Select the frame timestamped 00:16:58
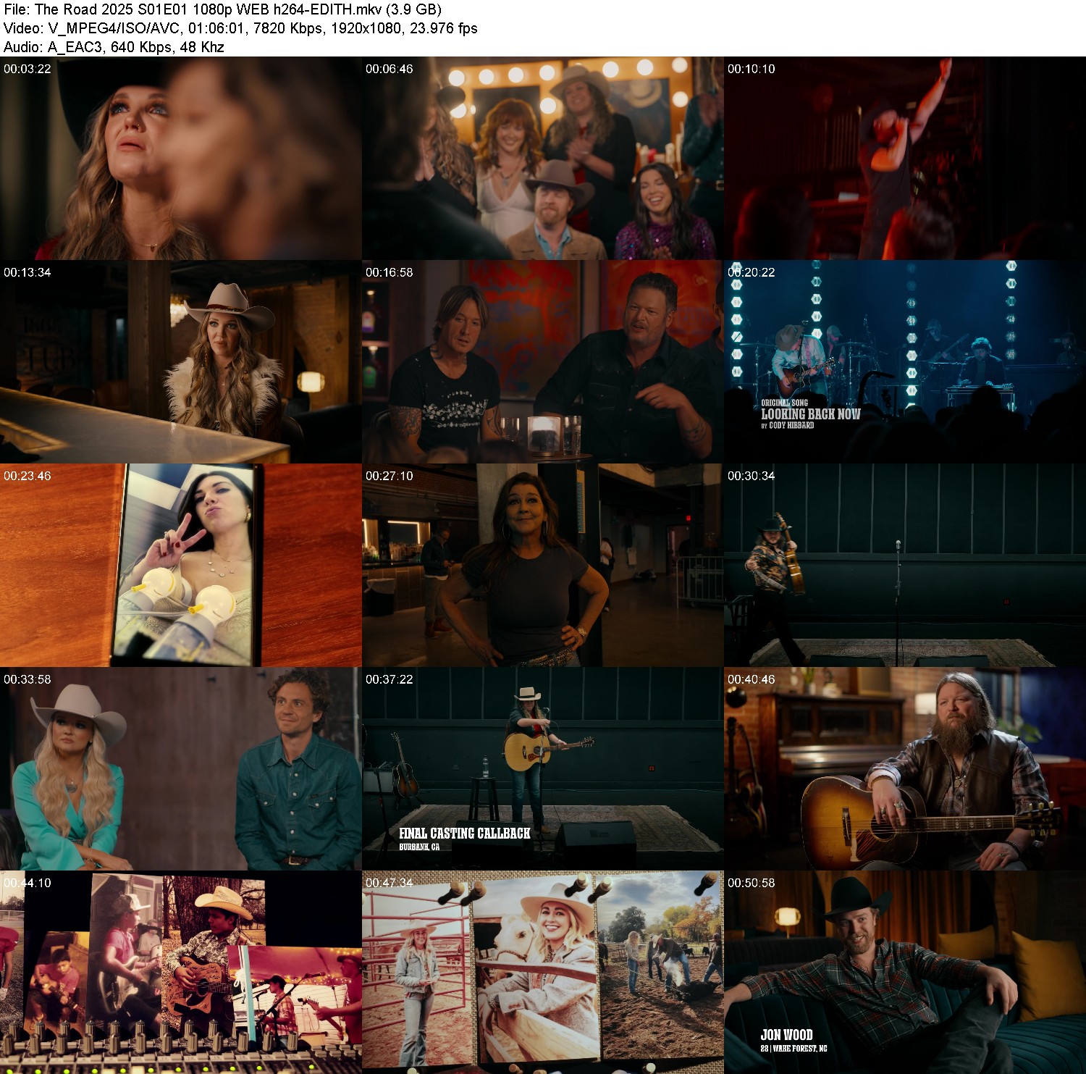 pyautogui.click(x=542, y=362)
